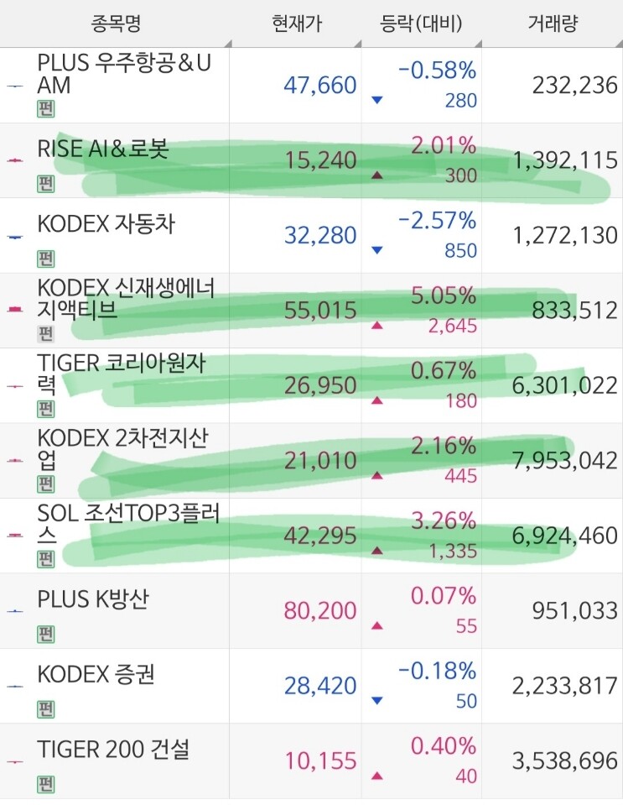The image size is (623, 805).
Task: Sort by the 등락(대비) column header
Action: point(422,24)
